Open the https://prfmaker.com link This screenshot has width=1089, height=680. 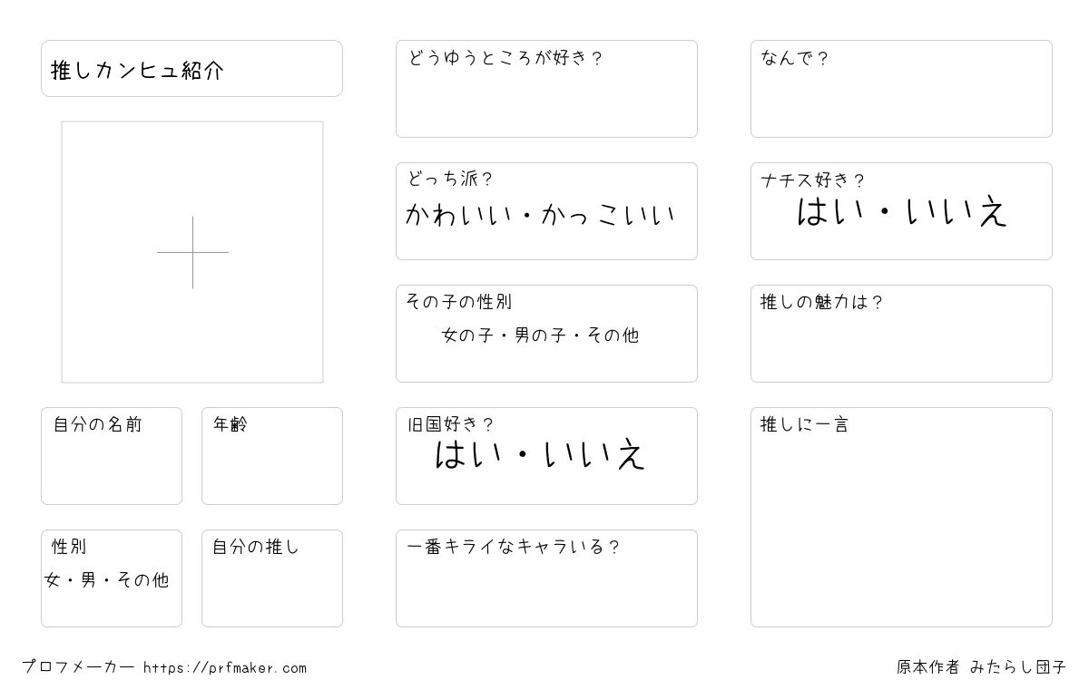click(x=225, y=668)
